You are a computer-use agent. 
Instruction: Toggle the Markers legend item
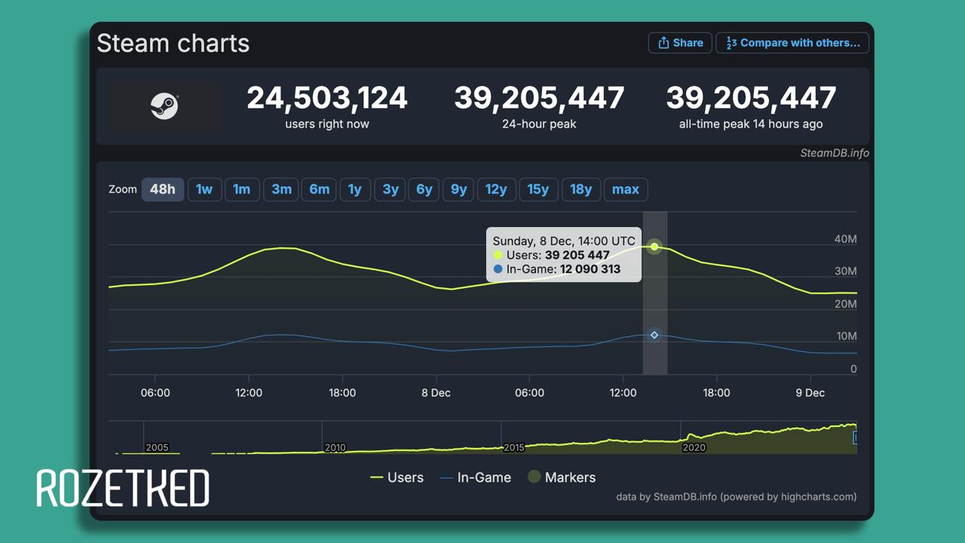point(562,477)
